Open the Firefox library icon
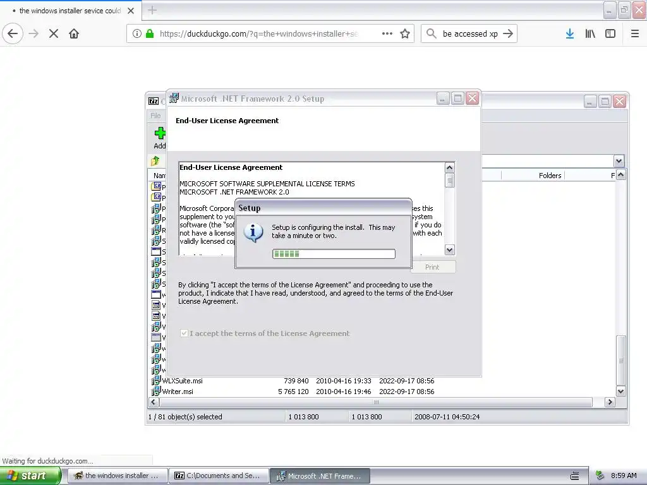 click(x=590, y=34)
